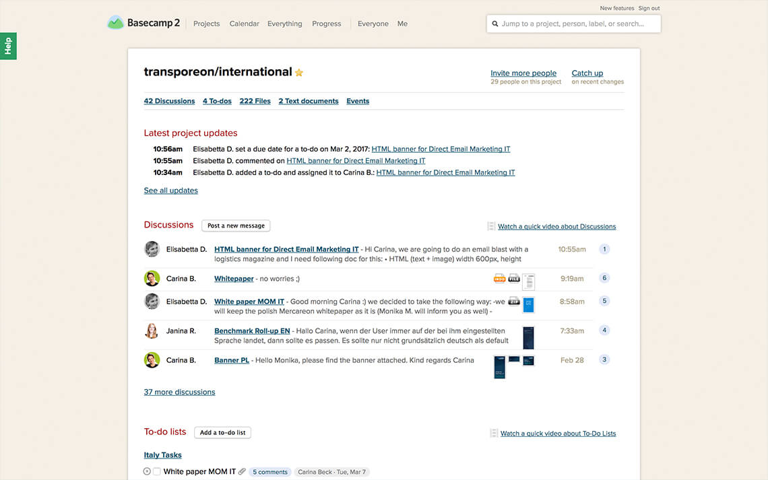Click Sign out
768x480 pixels.
click(x=649, y=8)
